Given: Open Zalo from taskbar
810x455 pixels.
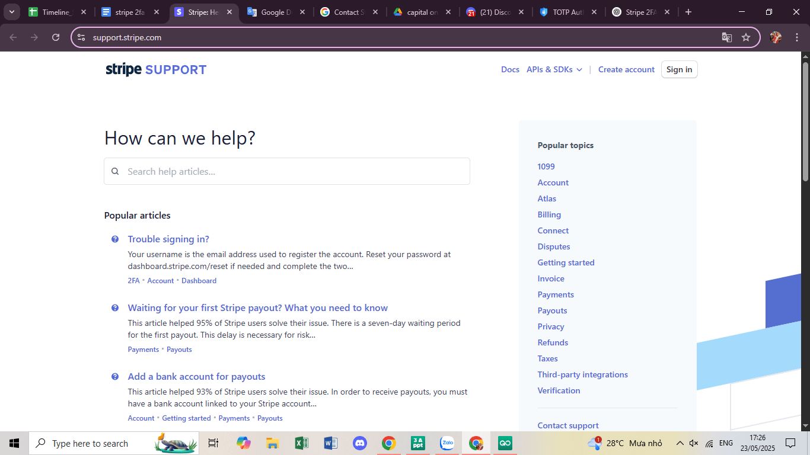Looking at the screenshot, I should click(447, 443).
